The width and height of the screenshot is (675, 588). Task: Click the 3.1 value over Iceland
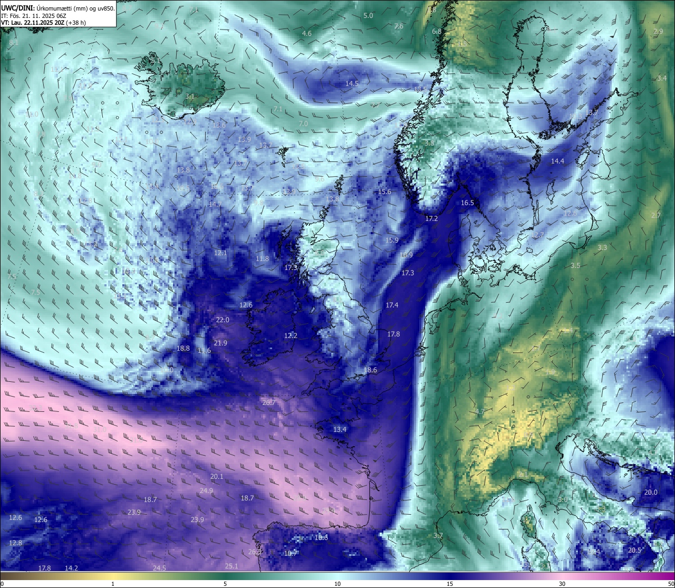coord(190,97)
